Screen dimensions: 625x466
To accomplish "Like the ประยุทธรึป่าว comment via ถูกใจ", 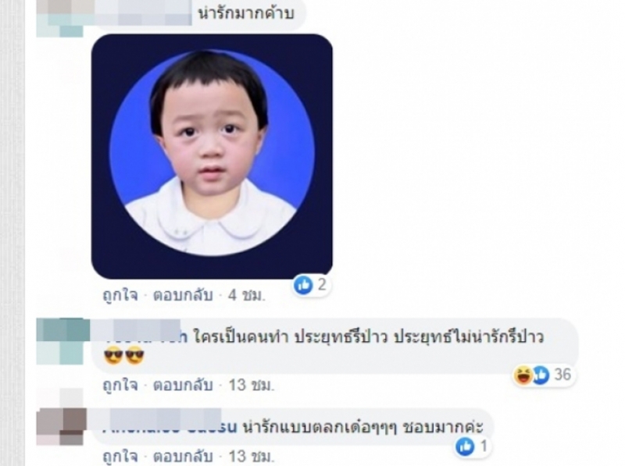I will (x=120, y=385).
